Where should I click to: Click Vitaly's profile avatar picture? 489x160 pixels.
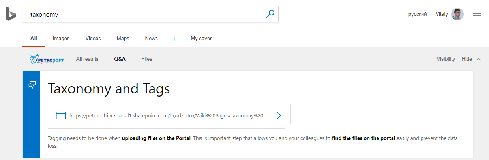[457, 14]
